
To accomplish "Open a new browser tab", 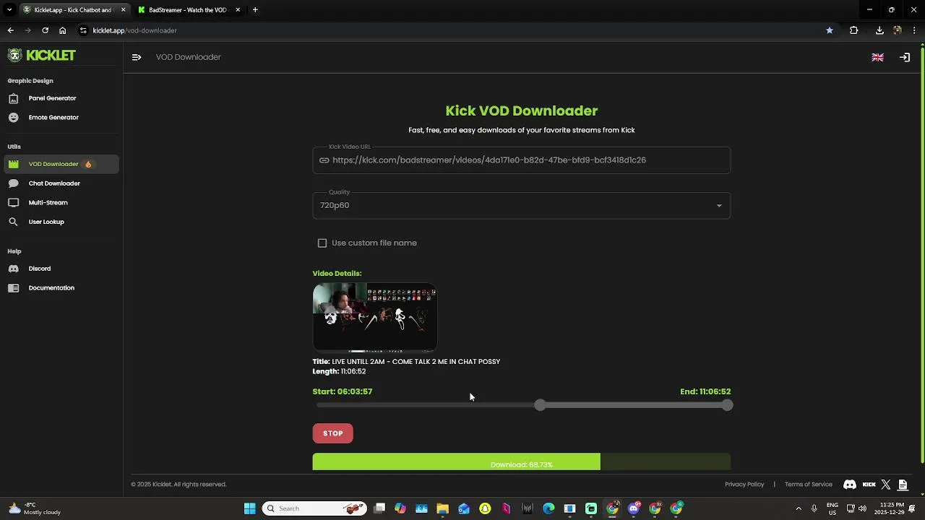I will click(255, 10).
